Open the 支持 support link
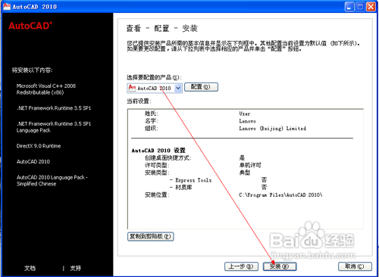 coord(75,268)
